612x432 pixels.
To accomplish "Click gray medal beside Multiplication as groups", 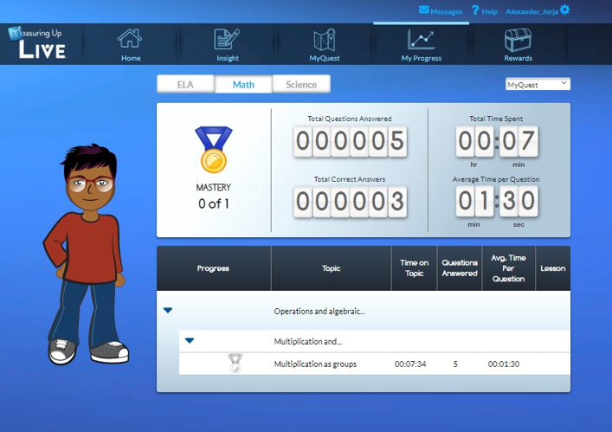I will coord(235,363).
